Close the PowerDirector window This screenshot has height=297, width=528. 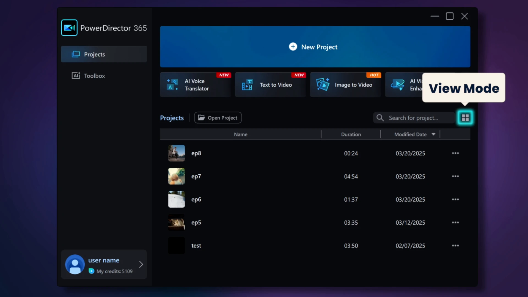point(464,16)
